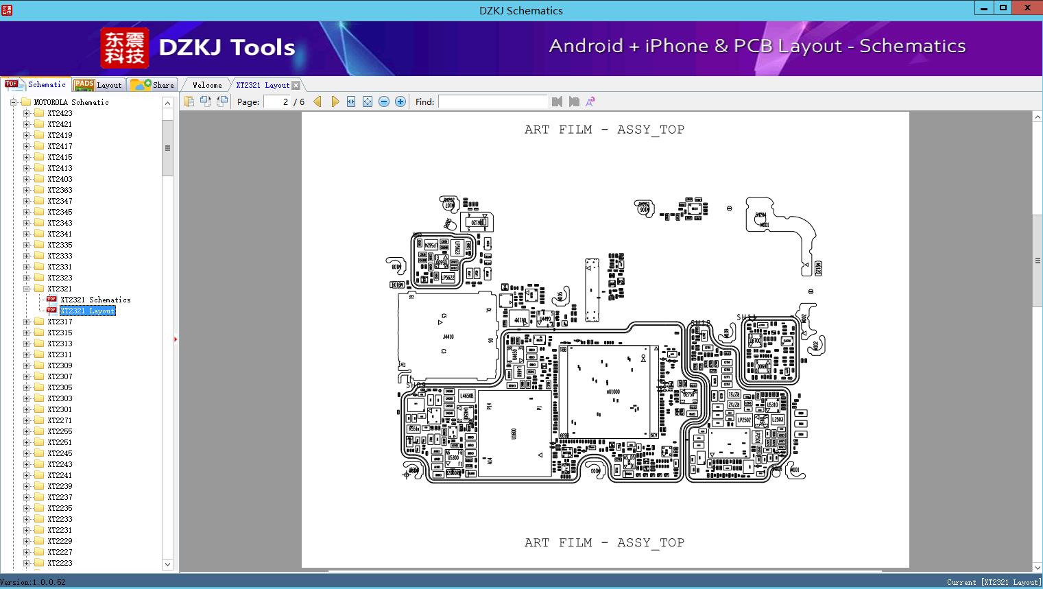The height and width of the screenshot is (589, 1043).
Task: Toggle the match case search option
Action: (590, 101)
